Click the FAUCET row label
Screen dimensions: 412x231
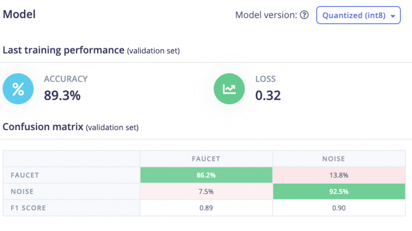pyautogui.click(x=25, y=175)
